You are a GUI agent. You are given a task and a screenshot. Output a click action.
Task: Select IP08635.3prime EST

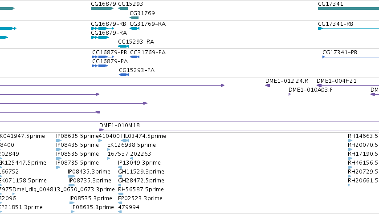coord(73,212)
